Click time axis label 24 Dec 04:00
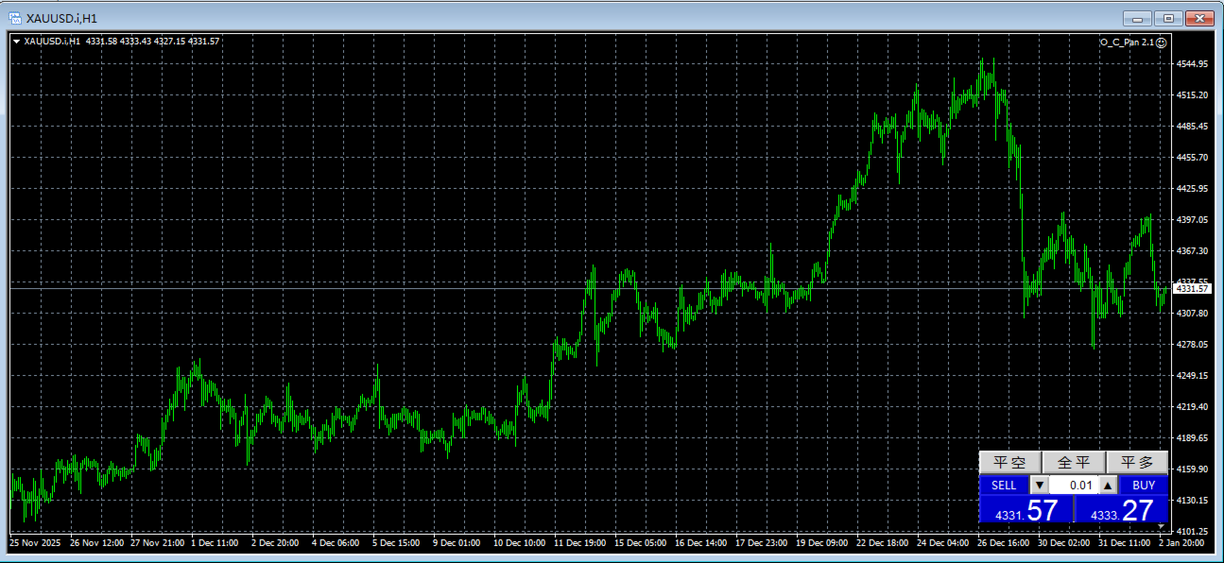The image size is (1224, 563). [943, 543]
